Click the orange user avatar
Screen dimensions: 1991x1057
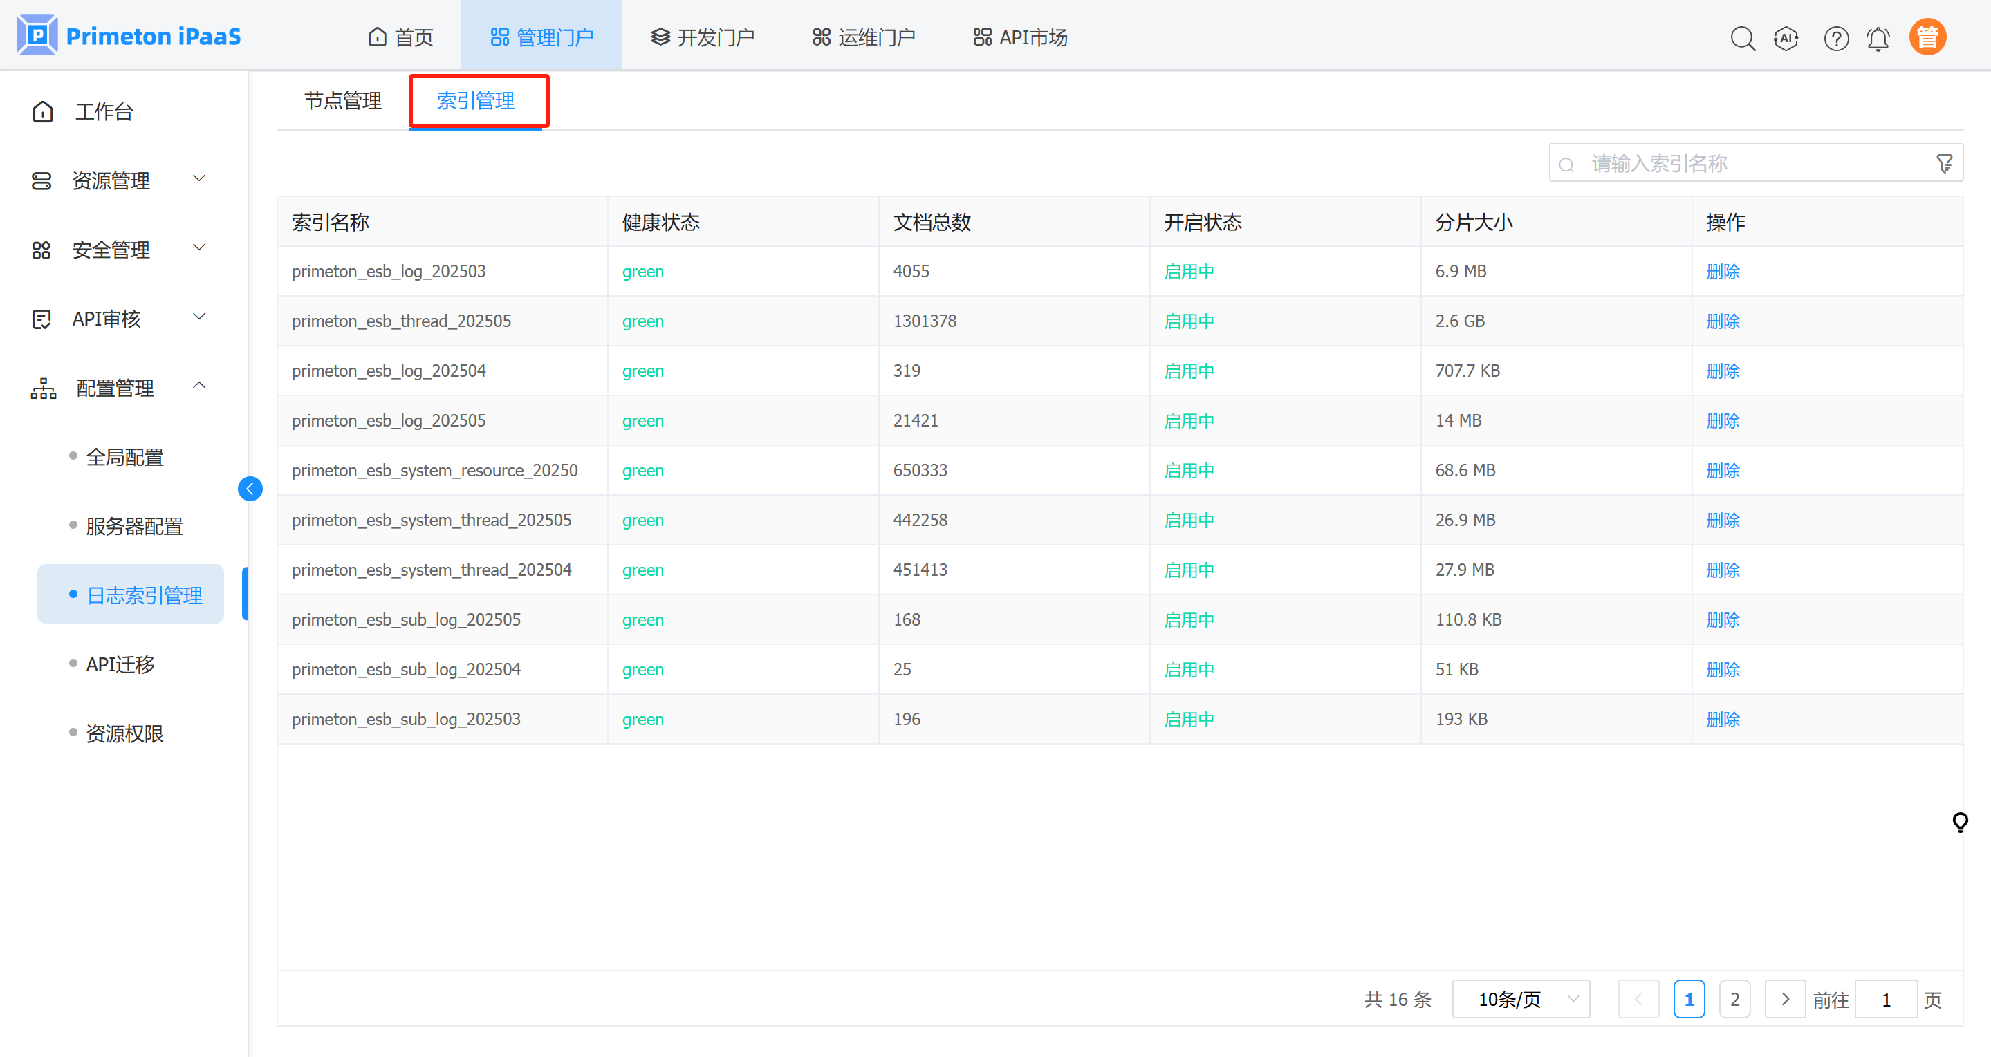(1927, 37)
